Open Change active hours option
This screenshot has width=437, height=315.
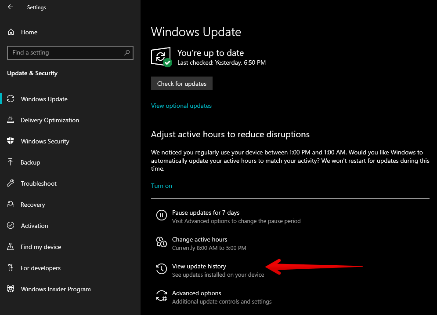point(199,239)
